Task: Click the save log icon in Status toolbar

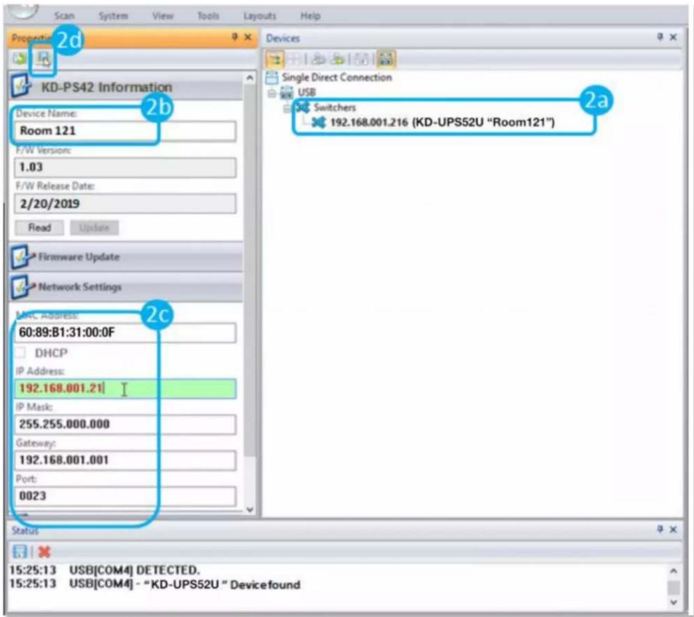Action: point(20,552)
